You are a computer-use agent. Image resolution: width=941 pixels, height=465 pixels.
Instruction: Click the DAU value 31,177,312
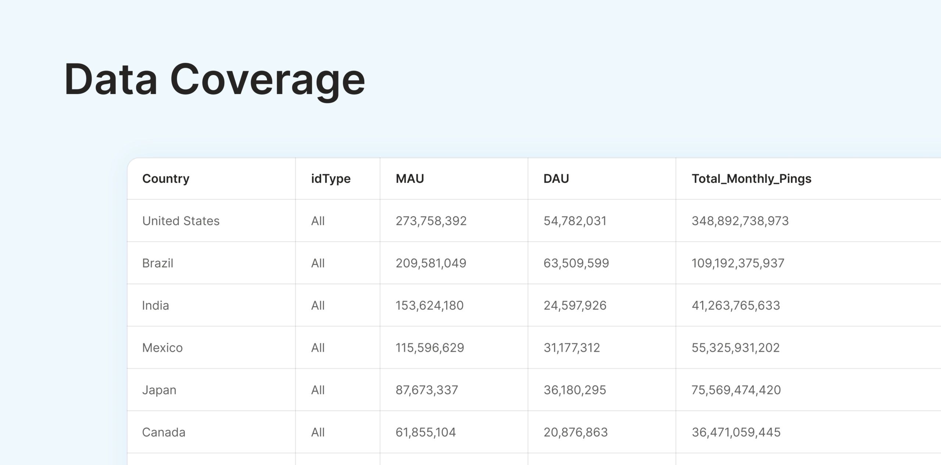(572, 348)
